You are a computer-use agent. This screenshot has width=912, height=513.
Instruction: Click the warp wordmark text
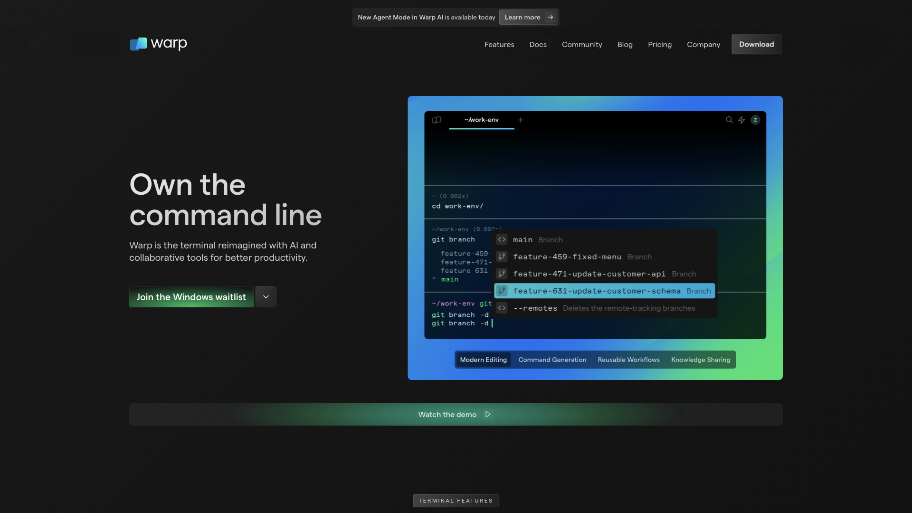point(169,44)
